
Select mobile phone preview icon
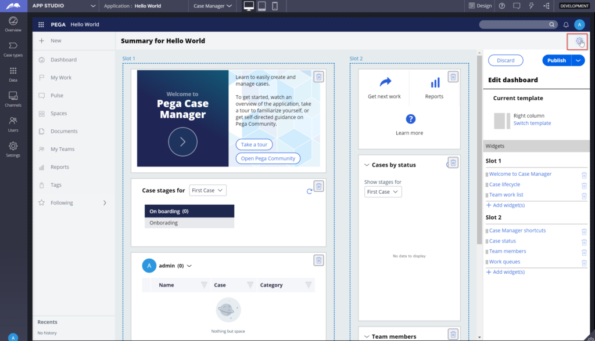click(x=275, y=6)
